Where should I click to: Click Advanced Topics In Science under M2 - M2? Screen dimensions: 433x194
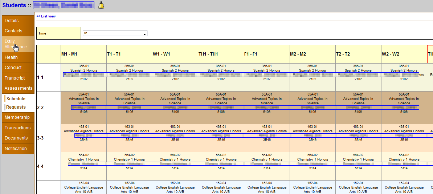(313, 101)
